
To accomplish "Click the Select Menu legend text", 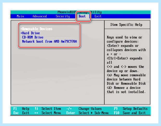I will click(x=51, y=113).
